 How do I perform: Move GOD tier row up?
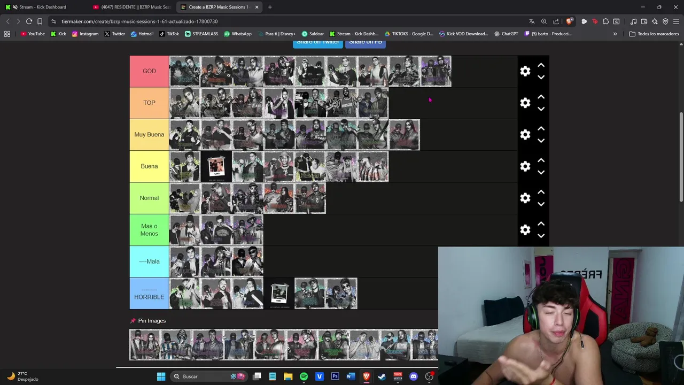click(x=541, y=65)
